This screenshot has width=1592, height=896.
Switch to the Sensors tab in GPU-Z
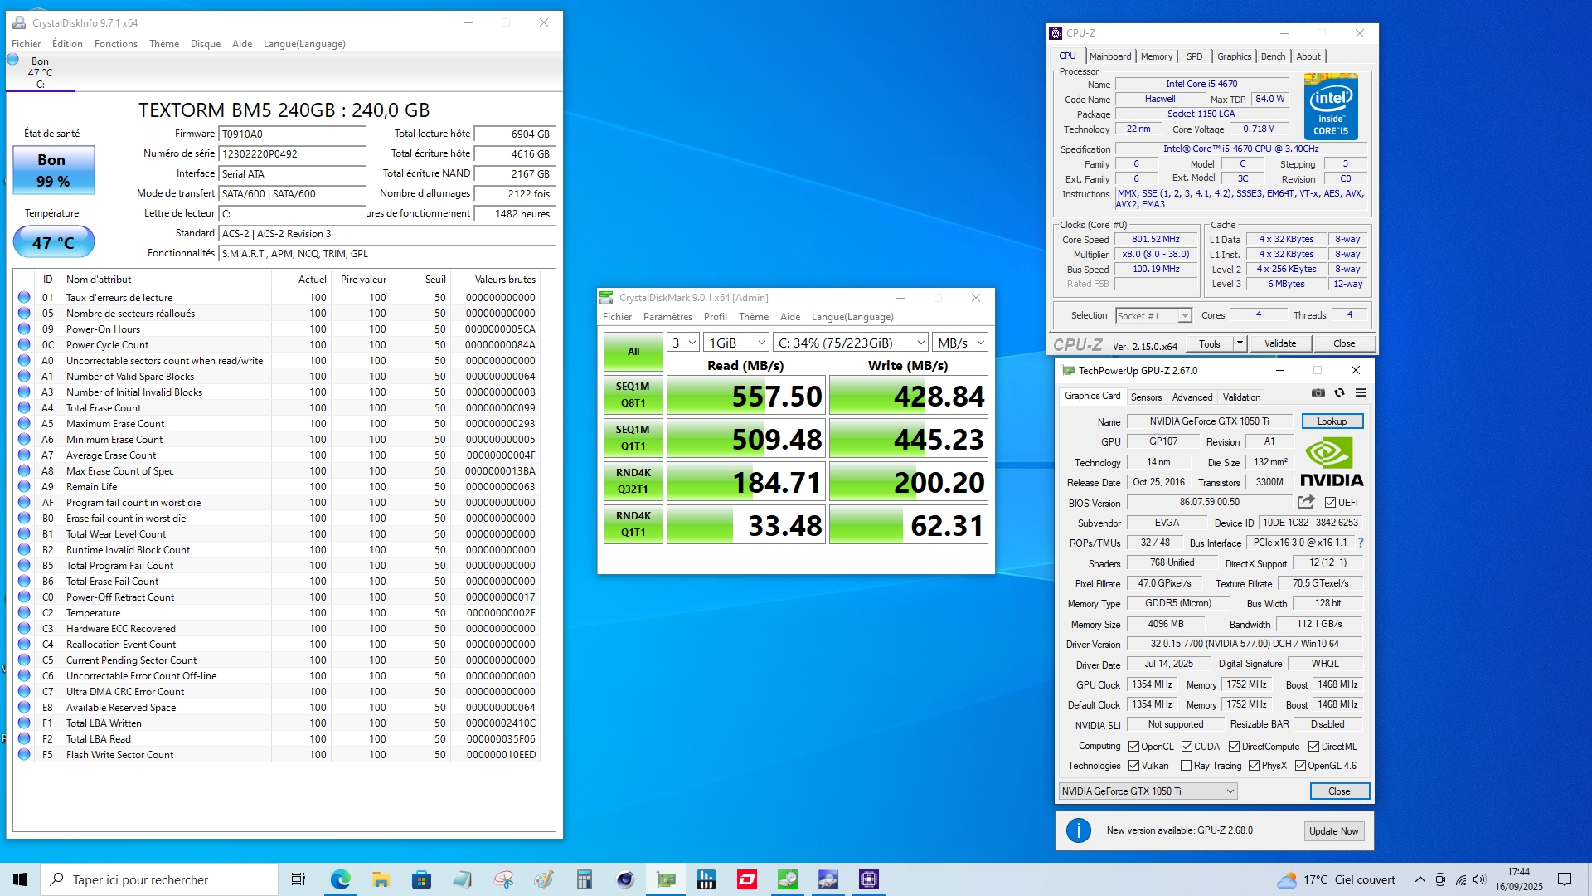[x=1146, y=397]
